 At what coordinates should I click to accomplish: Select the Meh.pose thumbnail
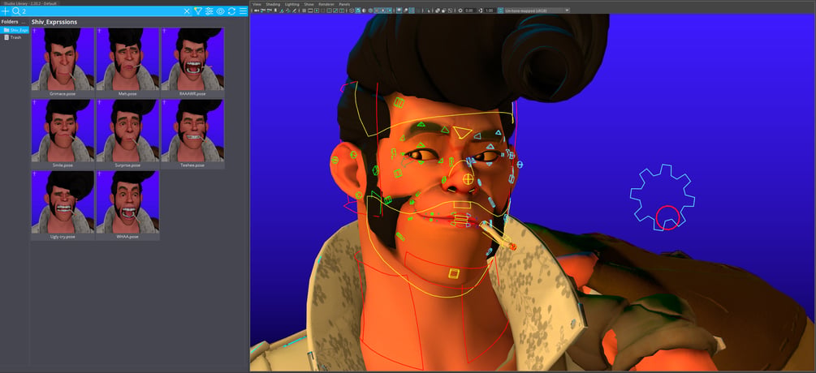coord(127,62)
